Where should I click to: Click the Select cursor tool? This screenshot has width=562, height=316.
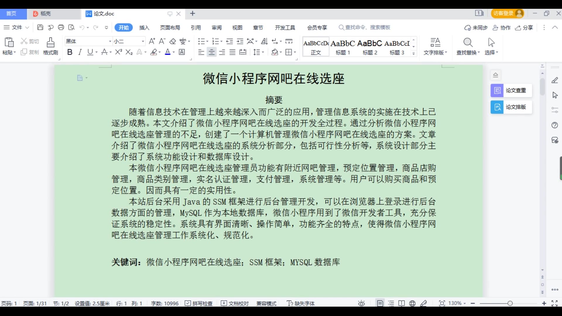coord(491,42)
